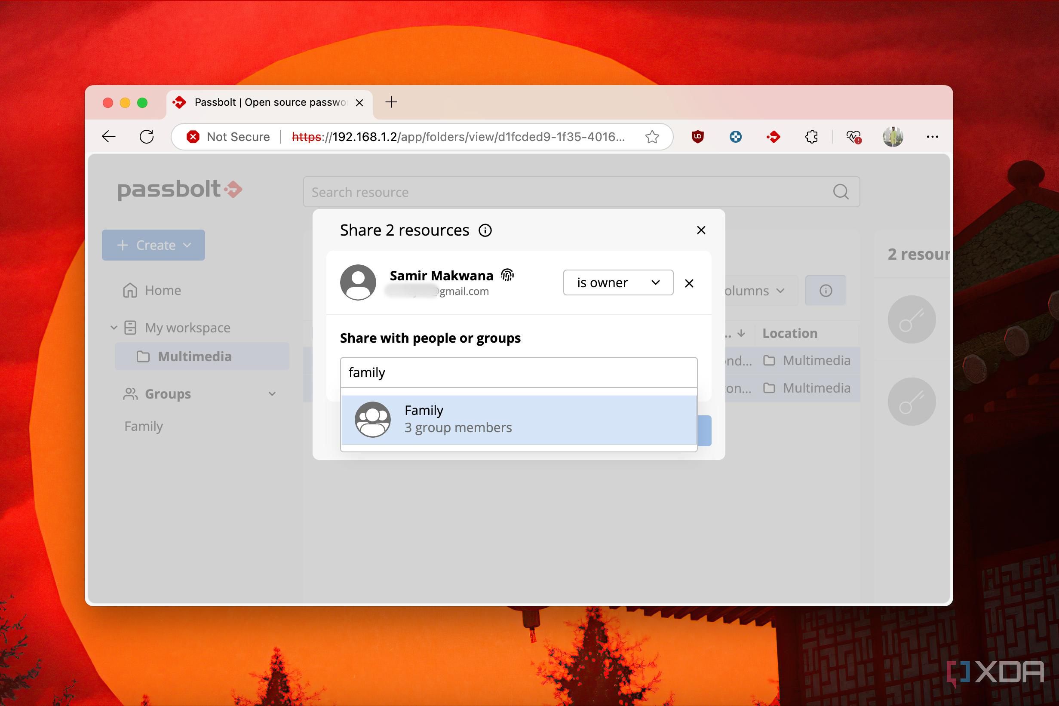
Task: Click the Family group avatar icon
Action: 373,419
